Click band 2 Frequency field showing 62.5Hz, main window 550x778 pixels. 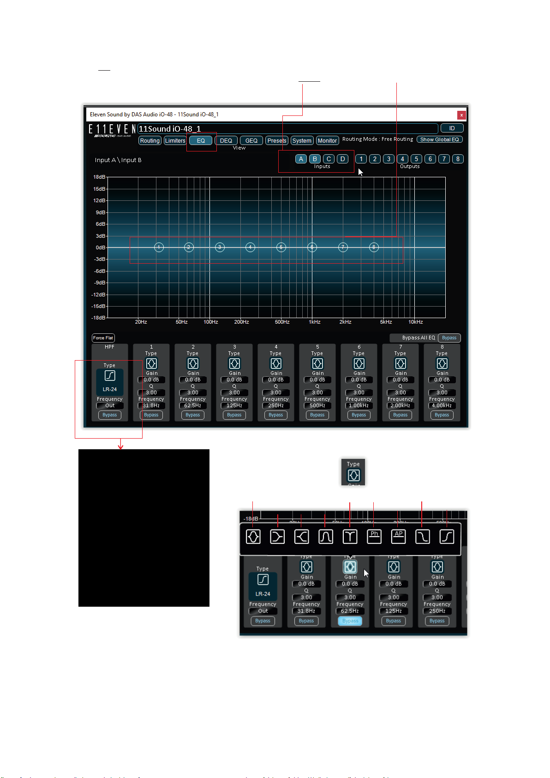(193, 406)
